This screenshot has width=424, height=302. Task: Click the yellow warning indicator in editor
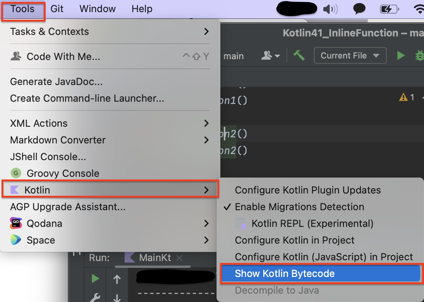point(403,97)
